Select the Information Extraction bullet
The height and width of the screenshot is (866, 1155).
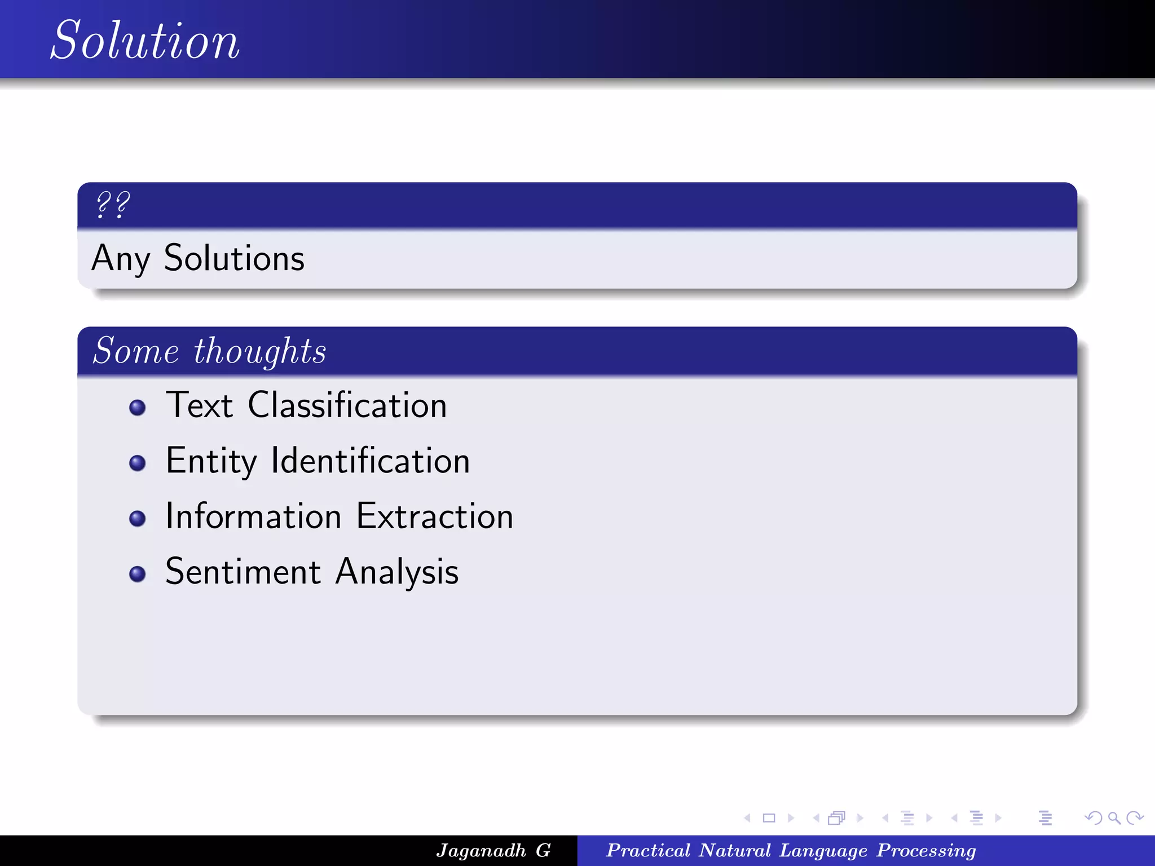[340, 516]
